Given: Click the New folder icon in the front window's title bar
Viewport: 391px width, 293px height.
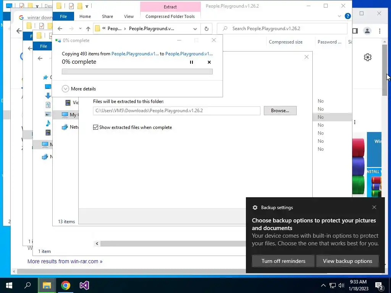Looking at the screenshot, I should click(x=80, y=6).
